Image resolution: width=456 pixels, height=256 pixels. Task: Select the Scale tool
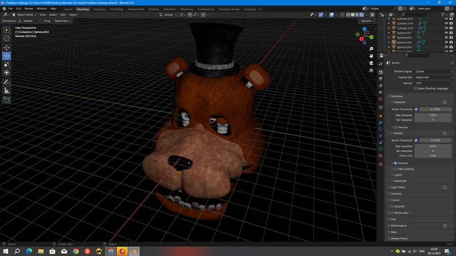[x=7, y=64]
